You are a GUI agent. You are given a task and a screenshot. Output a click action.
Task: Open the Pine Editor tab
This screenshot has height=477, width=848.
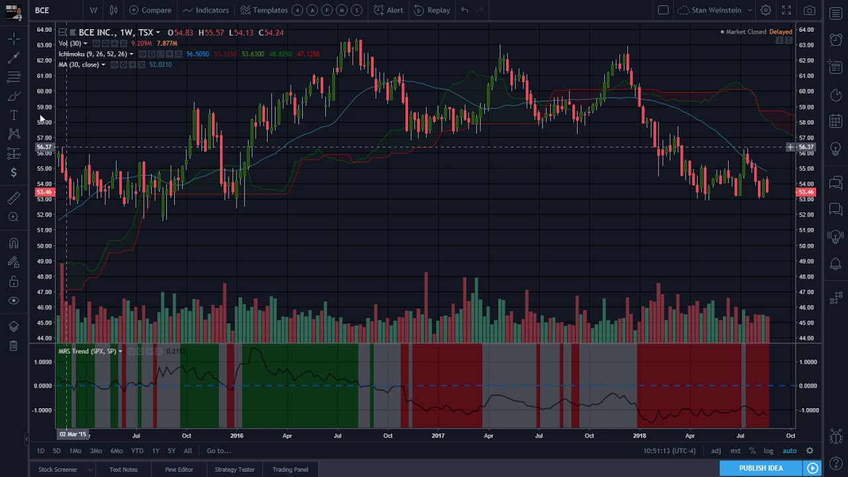[179, 470]
